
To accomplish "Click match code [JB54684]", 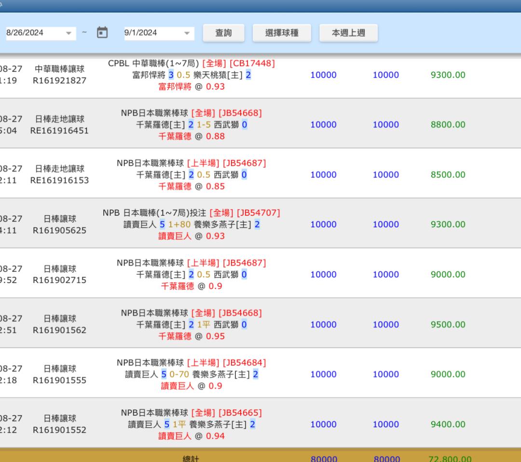I will pyautogui.click(x=244, y=363).
